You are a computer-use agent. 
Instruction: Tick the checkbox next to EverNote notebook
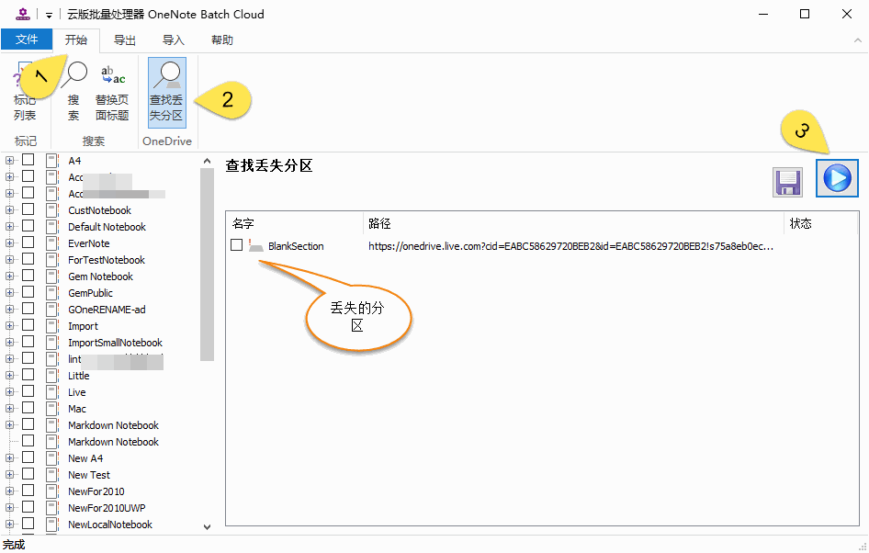pos(28,243)
